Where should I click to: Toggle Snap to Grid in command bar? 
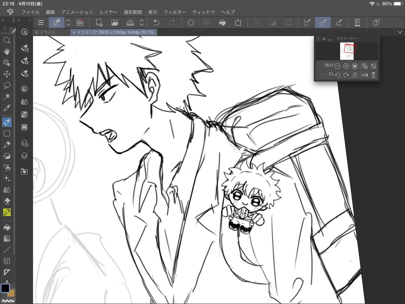339,23
